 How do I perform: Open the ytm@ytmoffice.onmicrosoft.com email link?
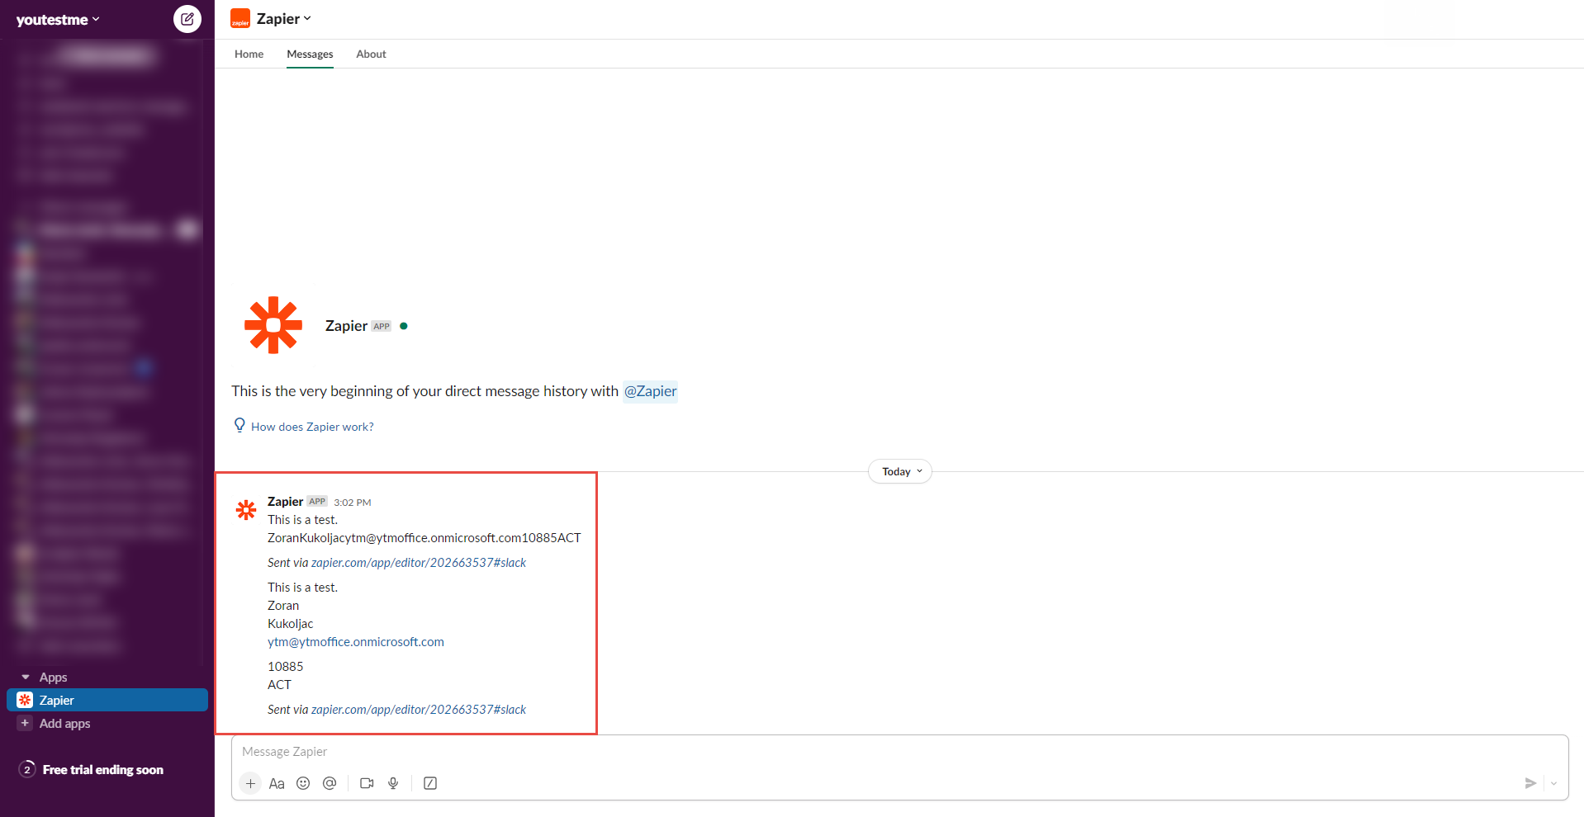pyautogui.click(x=356, y=642)
